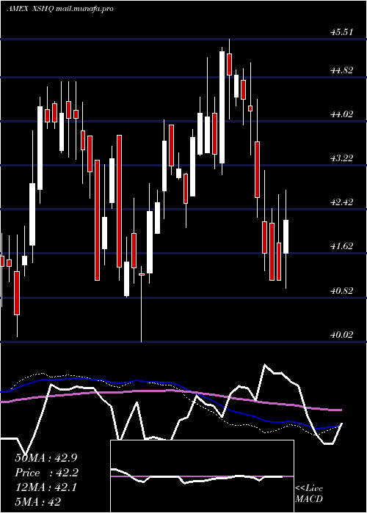367x513 pixels.
Task: Click the Price : 42.2 readout
Action: [x=46, y=473]
